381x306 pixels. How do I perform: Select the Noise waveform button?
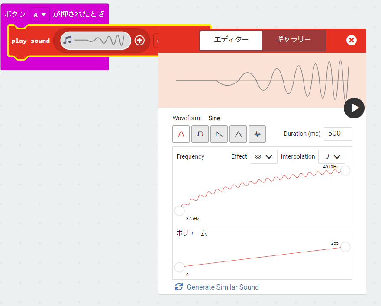(x=257, y=134)
